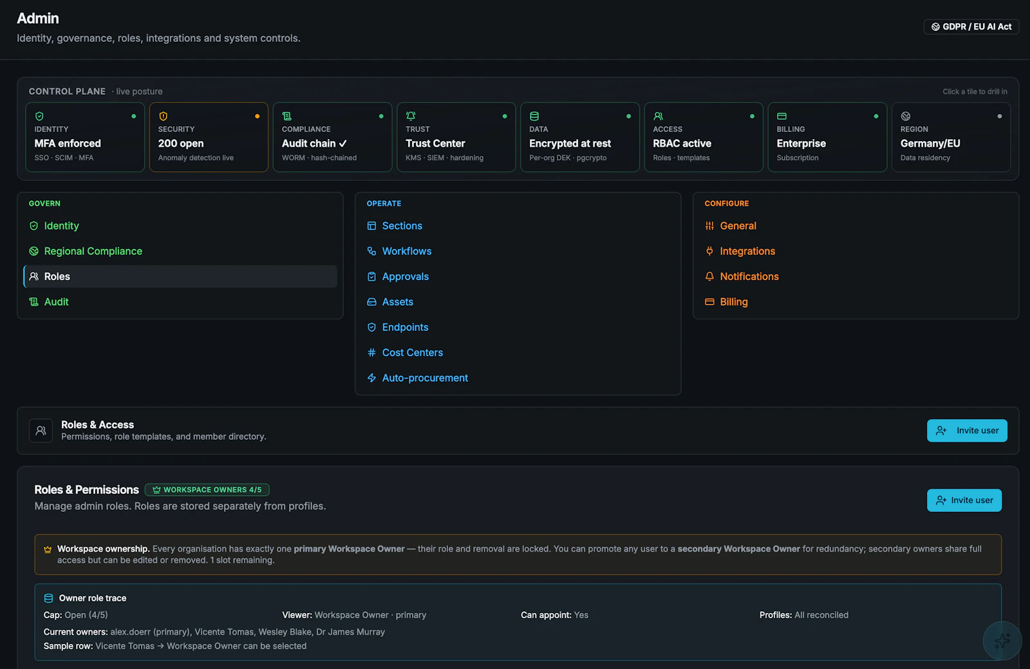Click the Integrations plug icon

coord(709,251)
